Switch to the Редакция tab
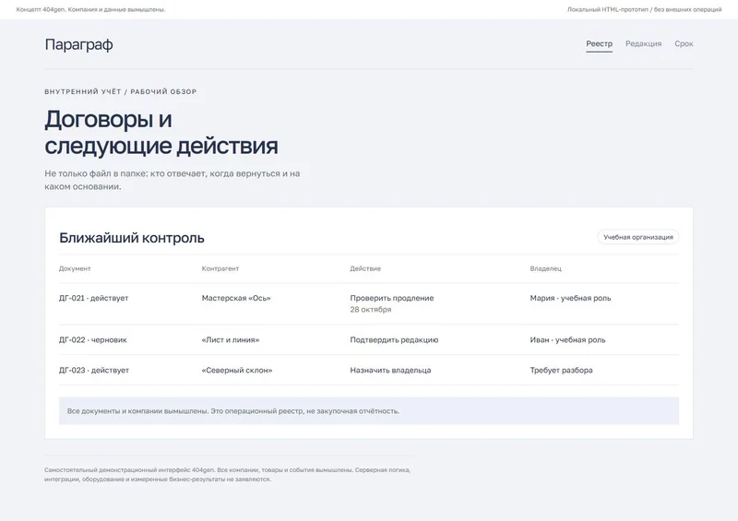 pos(643,43)
